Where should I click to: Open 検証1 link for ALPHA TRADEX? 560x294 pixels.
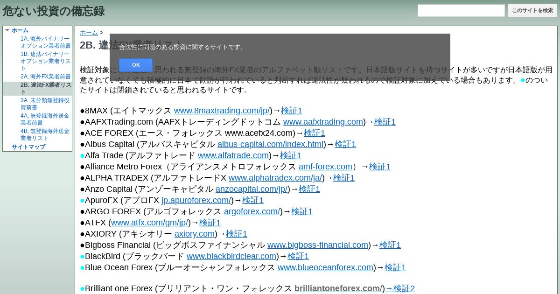[x=344, y=178]
